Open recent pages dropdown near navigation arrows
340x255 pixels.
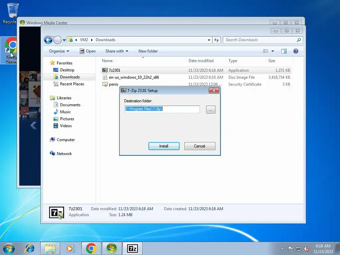point(64,40)
